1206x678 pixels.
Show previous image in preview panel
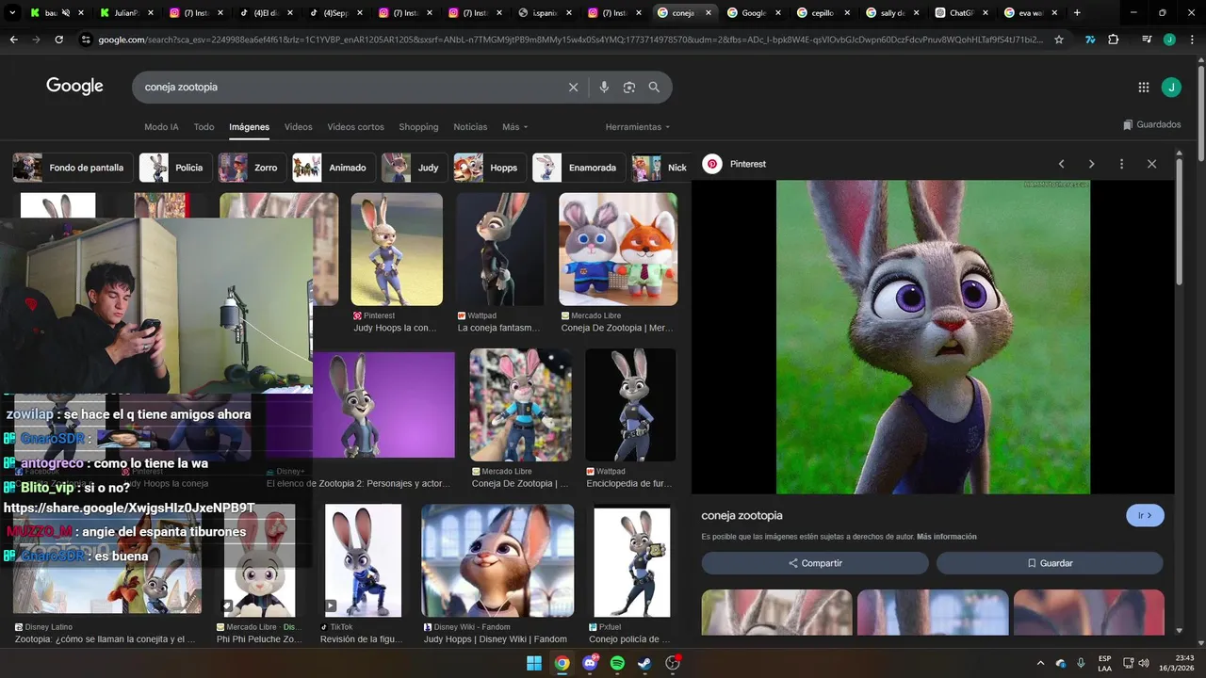[1062, 164]
